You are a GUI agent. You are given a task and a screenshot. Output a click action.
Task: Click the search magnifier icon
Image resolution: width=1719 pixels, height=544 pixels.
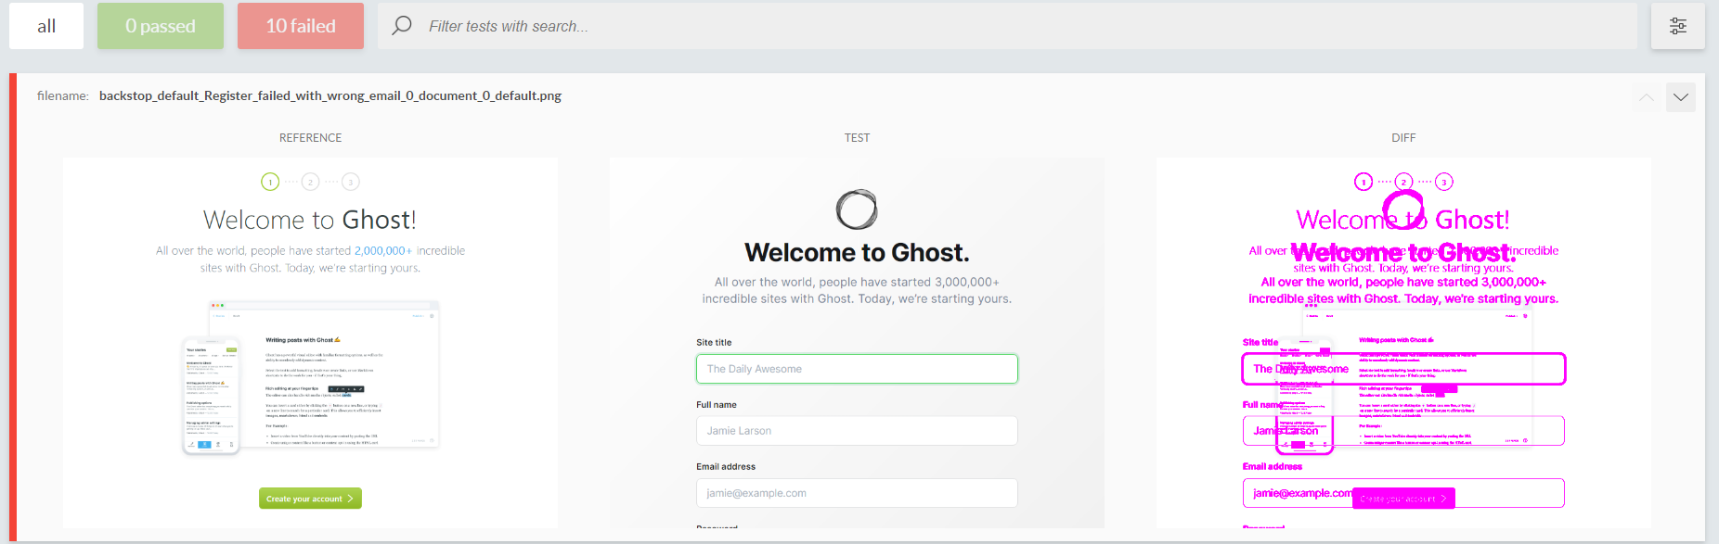tap(402, 26)
